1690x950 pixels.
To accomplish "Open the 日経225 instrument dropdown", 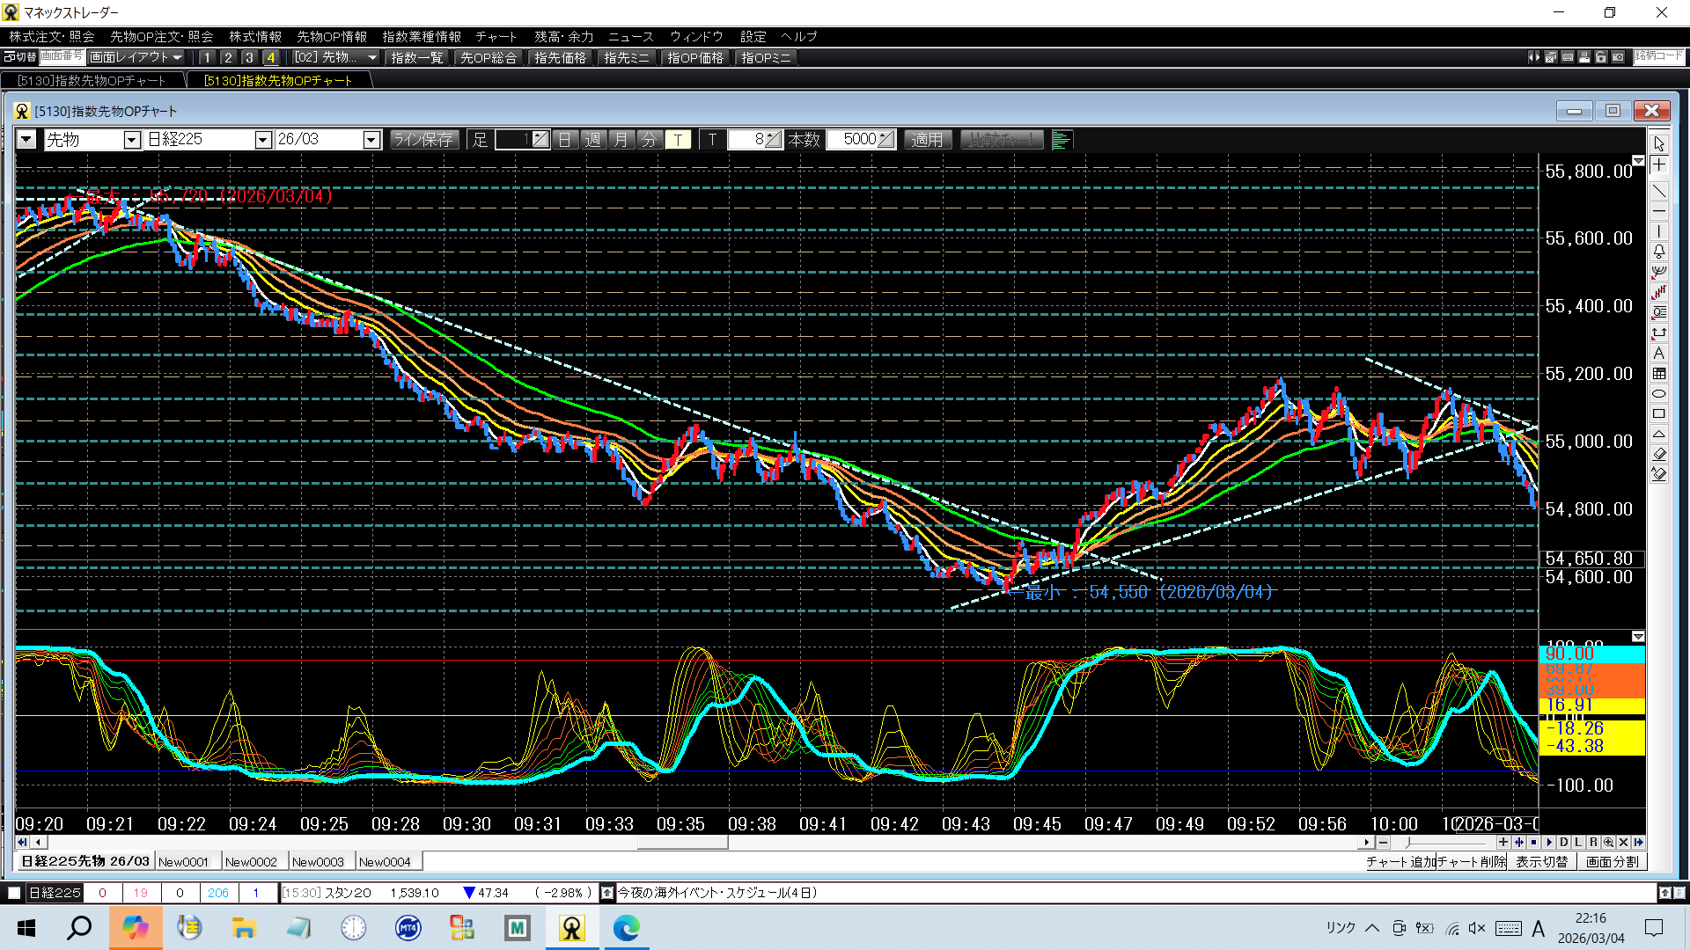I will coord(262,140).
